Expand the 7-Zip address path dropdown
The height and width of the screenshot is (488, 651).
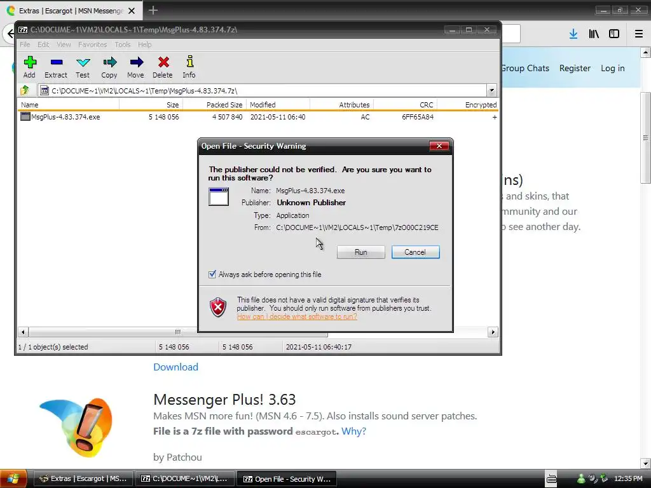491,90
